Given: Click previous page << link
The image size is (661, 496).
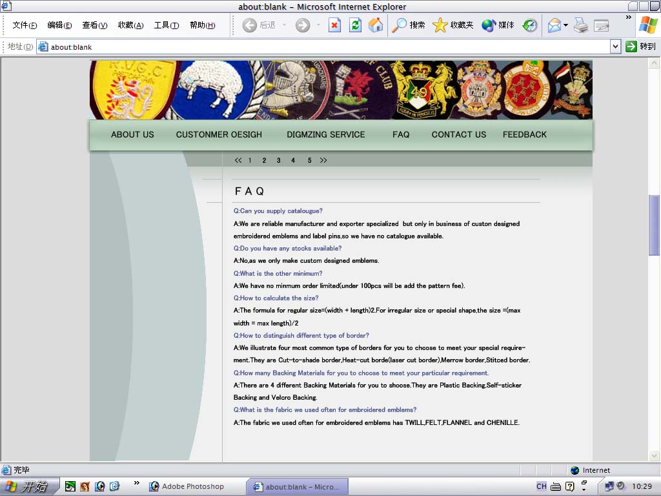Looking at the screenshot, I should click(238, 160).
